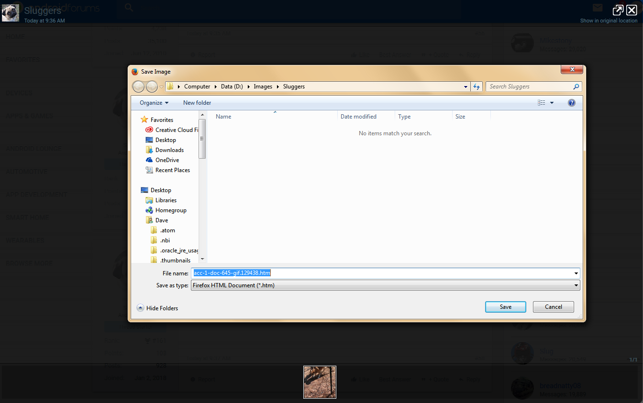Click the magnifier icon in Search Sluggers box
Viewport: 643px width, 403px height.
[x=576, y=87]
